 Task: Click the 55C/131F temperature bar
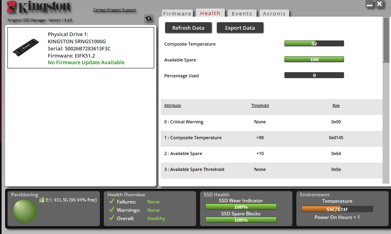[x=337, y=209]
